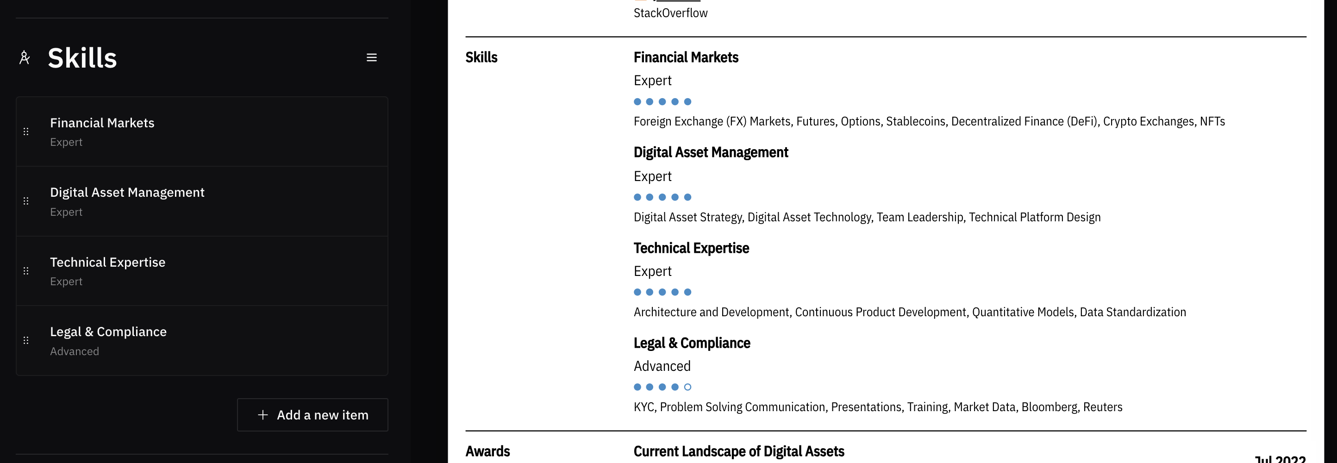Click Technical Expertise heading in resume preview
The height and width of the screenshot is (463, 1337).
click(x=691, y=248)
